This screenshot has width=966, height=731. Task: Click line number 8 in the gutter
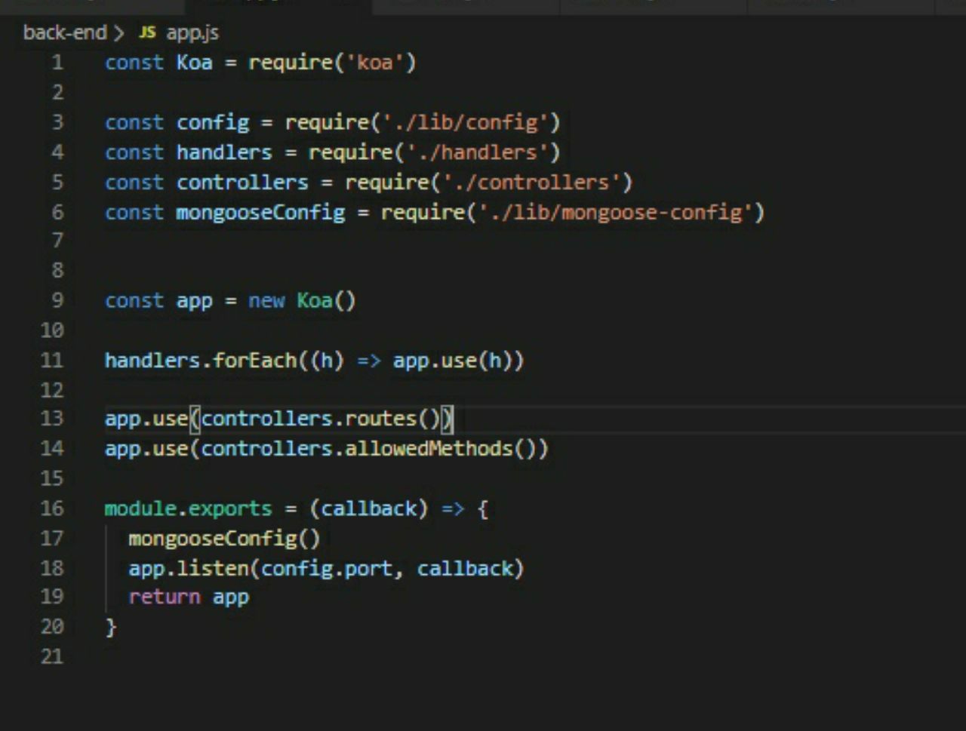pos(58,270)
